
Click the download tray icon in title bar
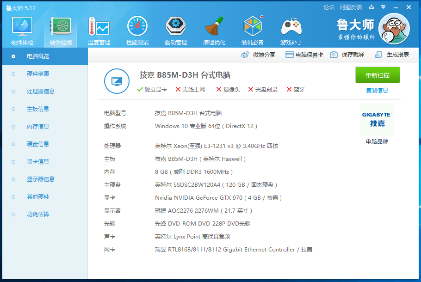[x=371, y=7]
